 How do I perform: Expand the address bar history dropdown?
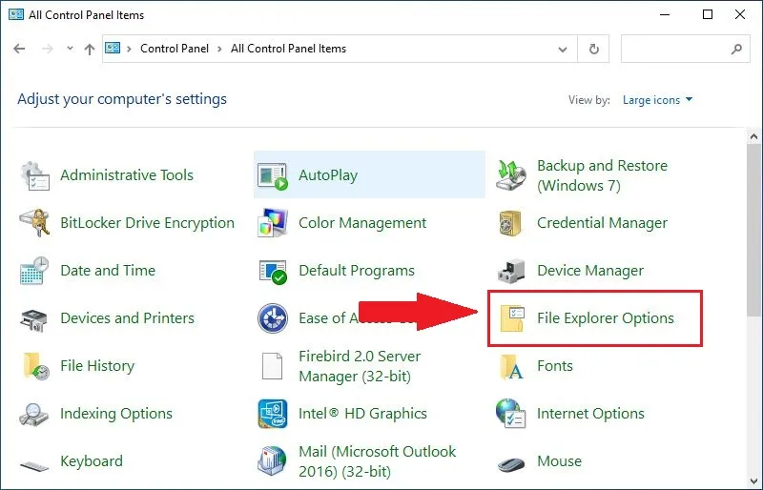pyautogui.click(x=563, y=49)
